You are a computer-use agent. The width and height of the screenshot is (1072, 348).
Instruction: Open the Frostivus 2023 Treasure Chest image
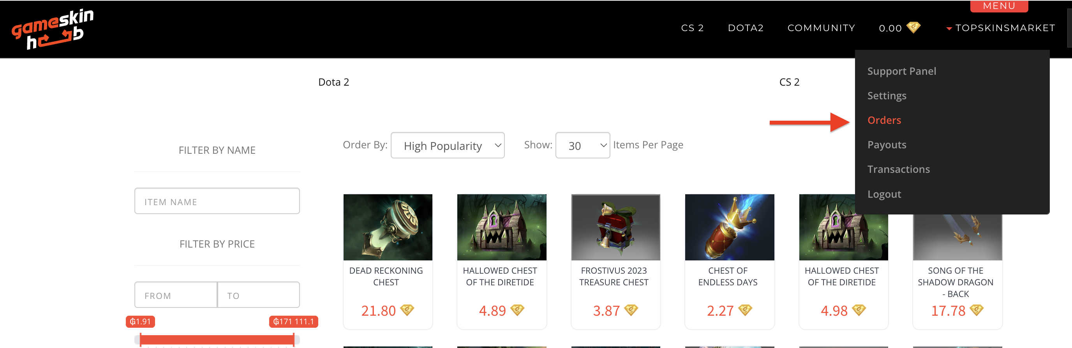pos(615,227)
